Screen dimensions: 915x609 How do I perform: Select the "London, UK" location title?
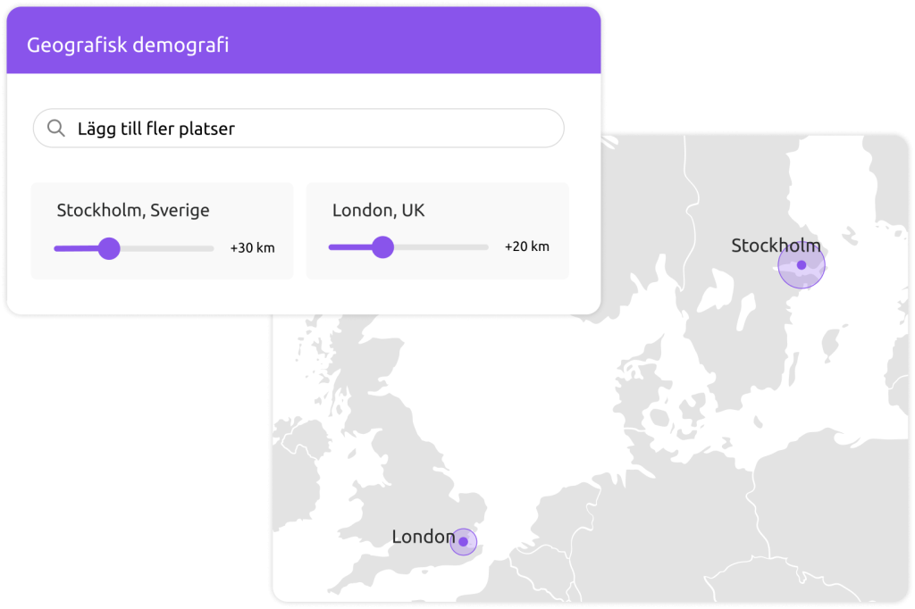coord(378,211)
